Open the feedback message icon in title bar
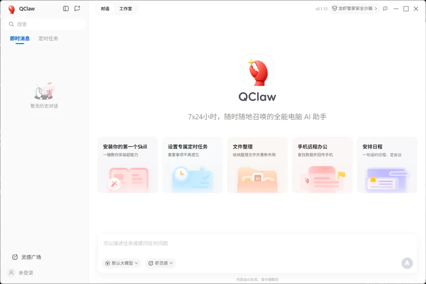Viewport: 426px width, 284px height. pos(385,9)
